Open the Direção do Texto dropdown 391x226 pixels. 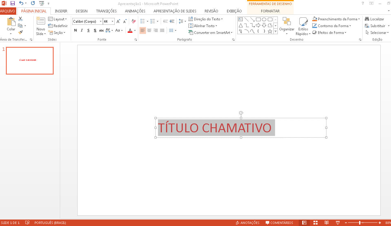pyautogui.click(x=206, y=19)
